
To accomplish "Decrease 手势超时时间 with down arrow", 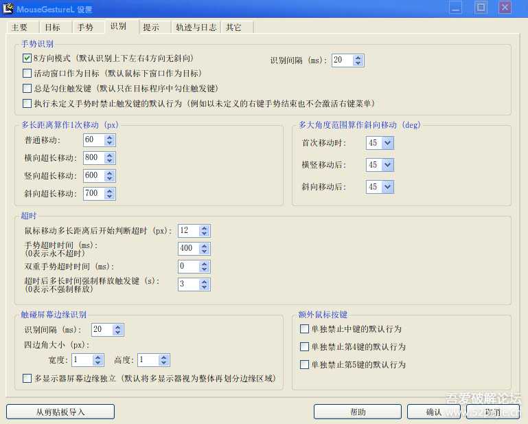I will point(205,251).
